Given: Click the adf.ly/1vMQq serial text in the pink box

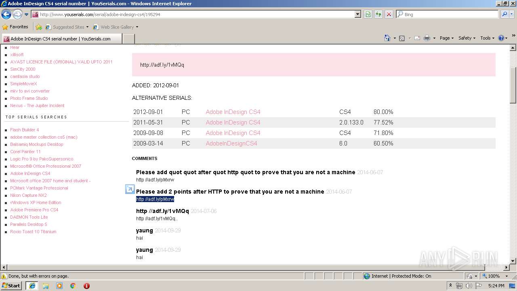Looking at the screenshot, I should (x=162, y=65).
